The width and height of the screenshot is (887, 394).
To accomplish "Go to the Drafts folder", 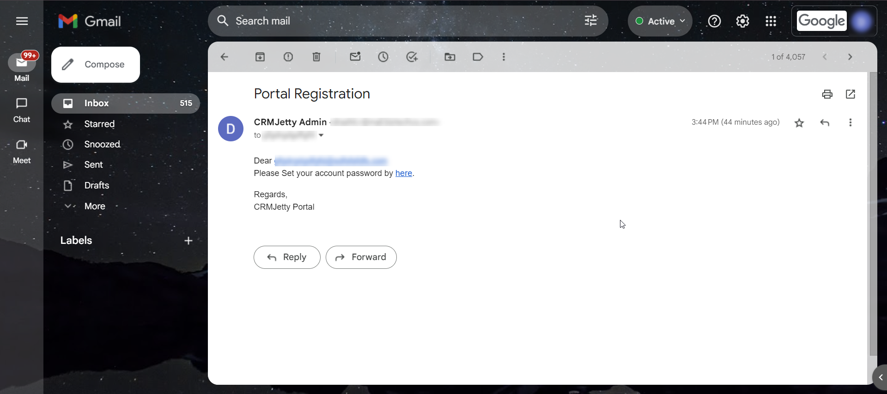I will click(x=97, y=185).
